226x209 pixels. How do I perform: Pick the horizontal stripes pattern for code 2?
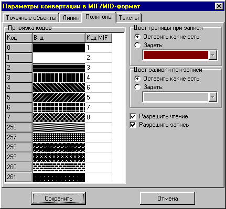click(59, 68)
